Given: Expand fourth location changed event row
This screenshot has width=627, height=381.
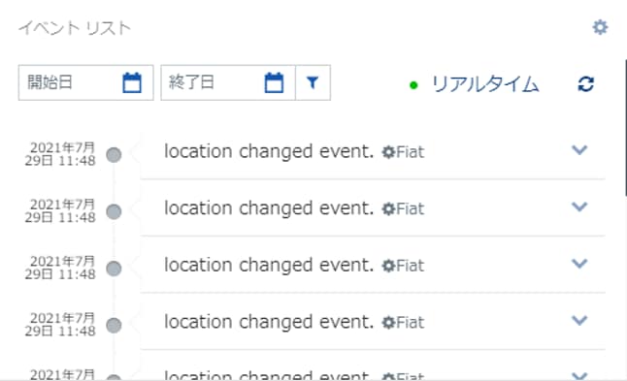Looking at the screenshot, I should point(579,320).
